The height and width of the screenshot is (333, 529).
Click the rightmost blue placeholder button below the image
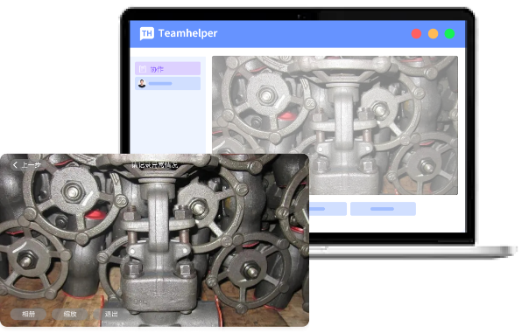tap(383, 209)
